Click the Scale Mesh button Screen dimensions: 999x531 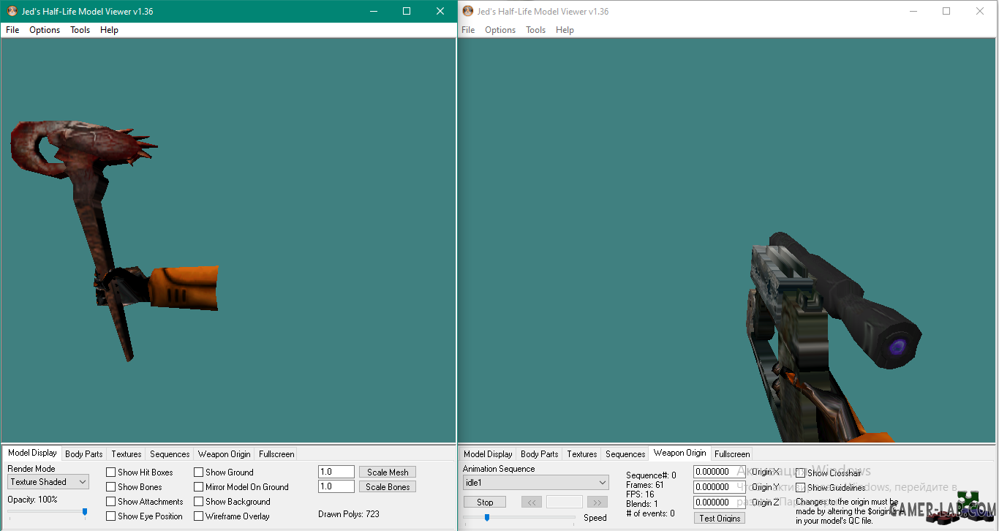(388, 472)
